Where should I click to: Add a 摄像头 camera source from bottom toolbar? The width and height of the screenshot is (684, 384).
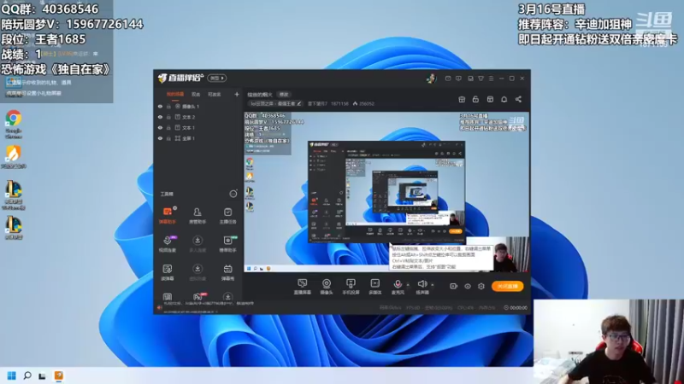coord(327,287)
